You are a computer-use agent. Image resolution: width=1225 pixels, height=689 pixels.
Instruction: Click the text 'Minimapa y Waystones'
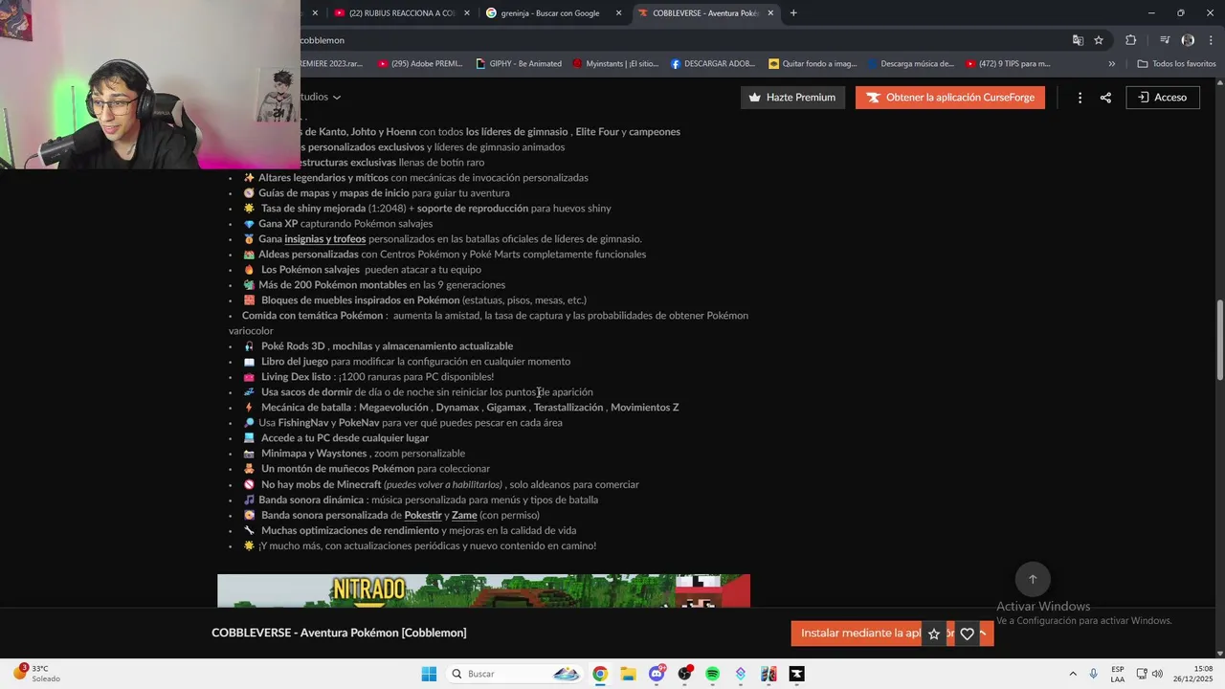coord(314,454)
